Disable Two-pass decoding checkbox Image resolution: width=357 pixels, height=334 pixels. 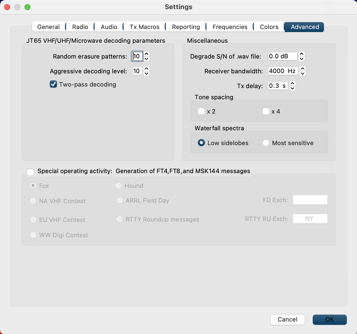click(53, 84)
